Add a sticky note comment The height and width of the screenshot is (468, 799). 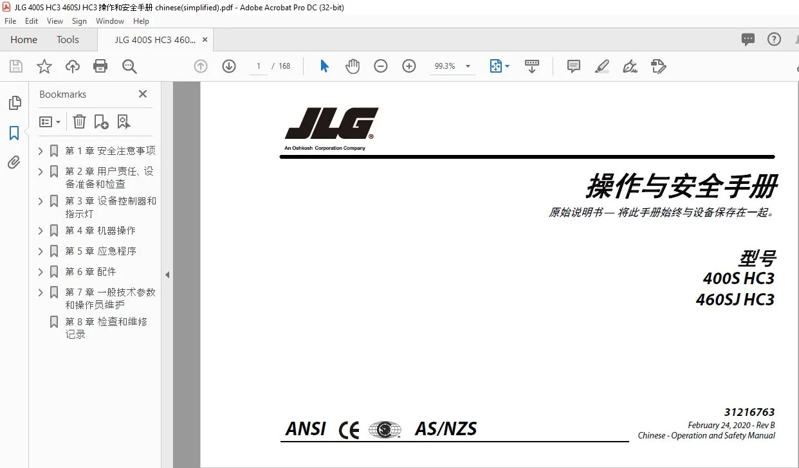coord(574,66)
